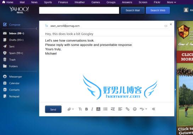Click the Sent paper plane icon

click(5, 46)
